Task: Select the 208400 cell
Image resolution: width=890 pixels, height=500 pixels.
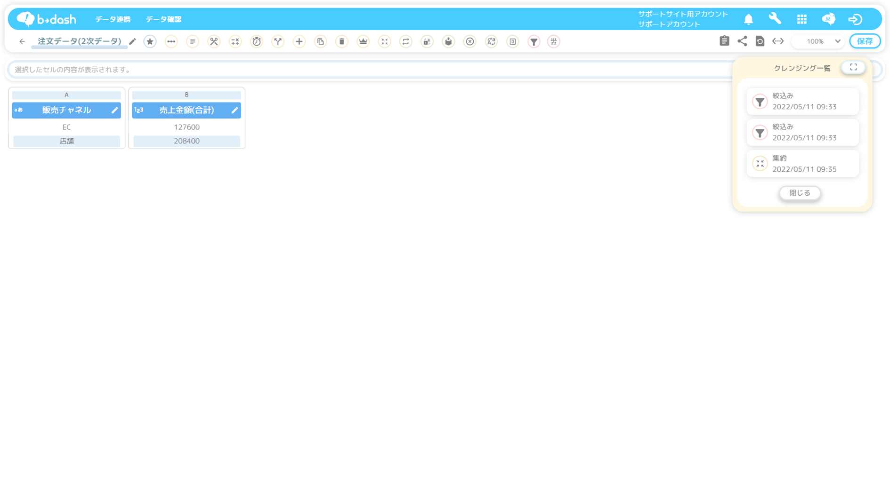Action: [186, 141]
